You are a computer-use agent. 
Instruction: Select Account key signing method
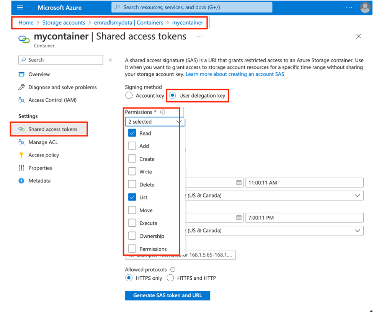pos(129,96)
